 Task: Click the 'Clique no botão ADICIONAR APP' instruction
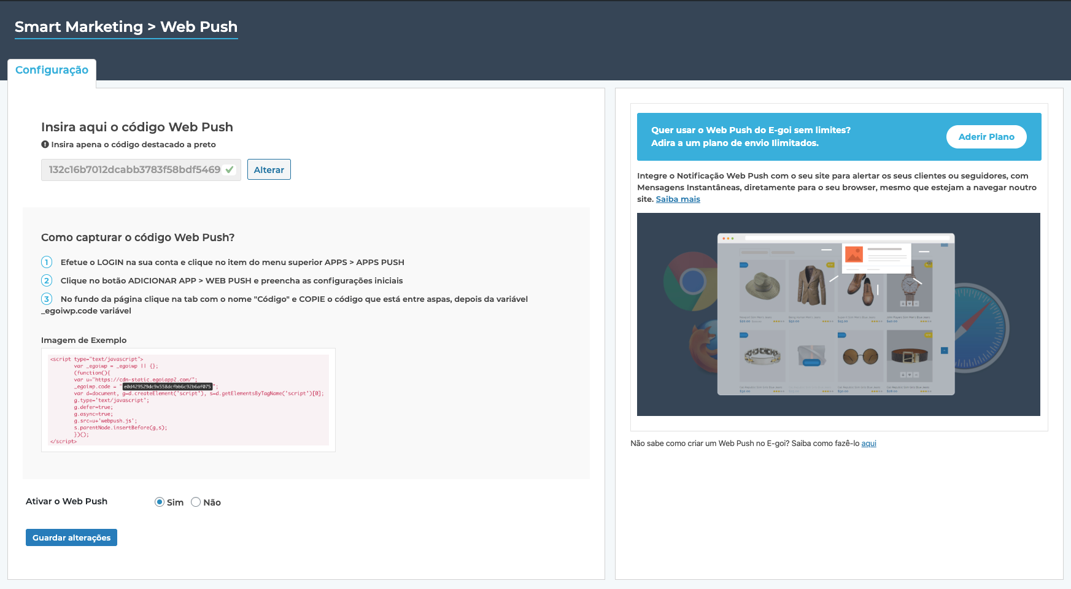[x=231, y=280]
